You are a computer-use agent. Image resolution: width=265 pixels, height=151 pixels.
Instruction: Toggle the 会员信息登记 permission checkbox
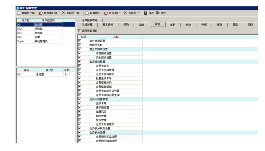point(79,87)
